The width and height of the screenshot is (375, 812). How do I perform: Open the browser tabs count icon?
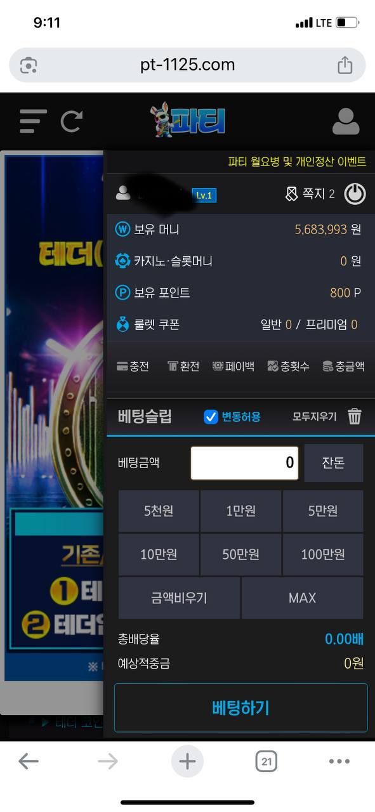click(266, 761)
